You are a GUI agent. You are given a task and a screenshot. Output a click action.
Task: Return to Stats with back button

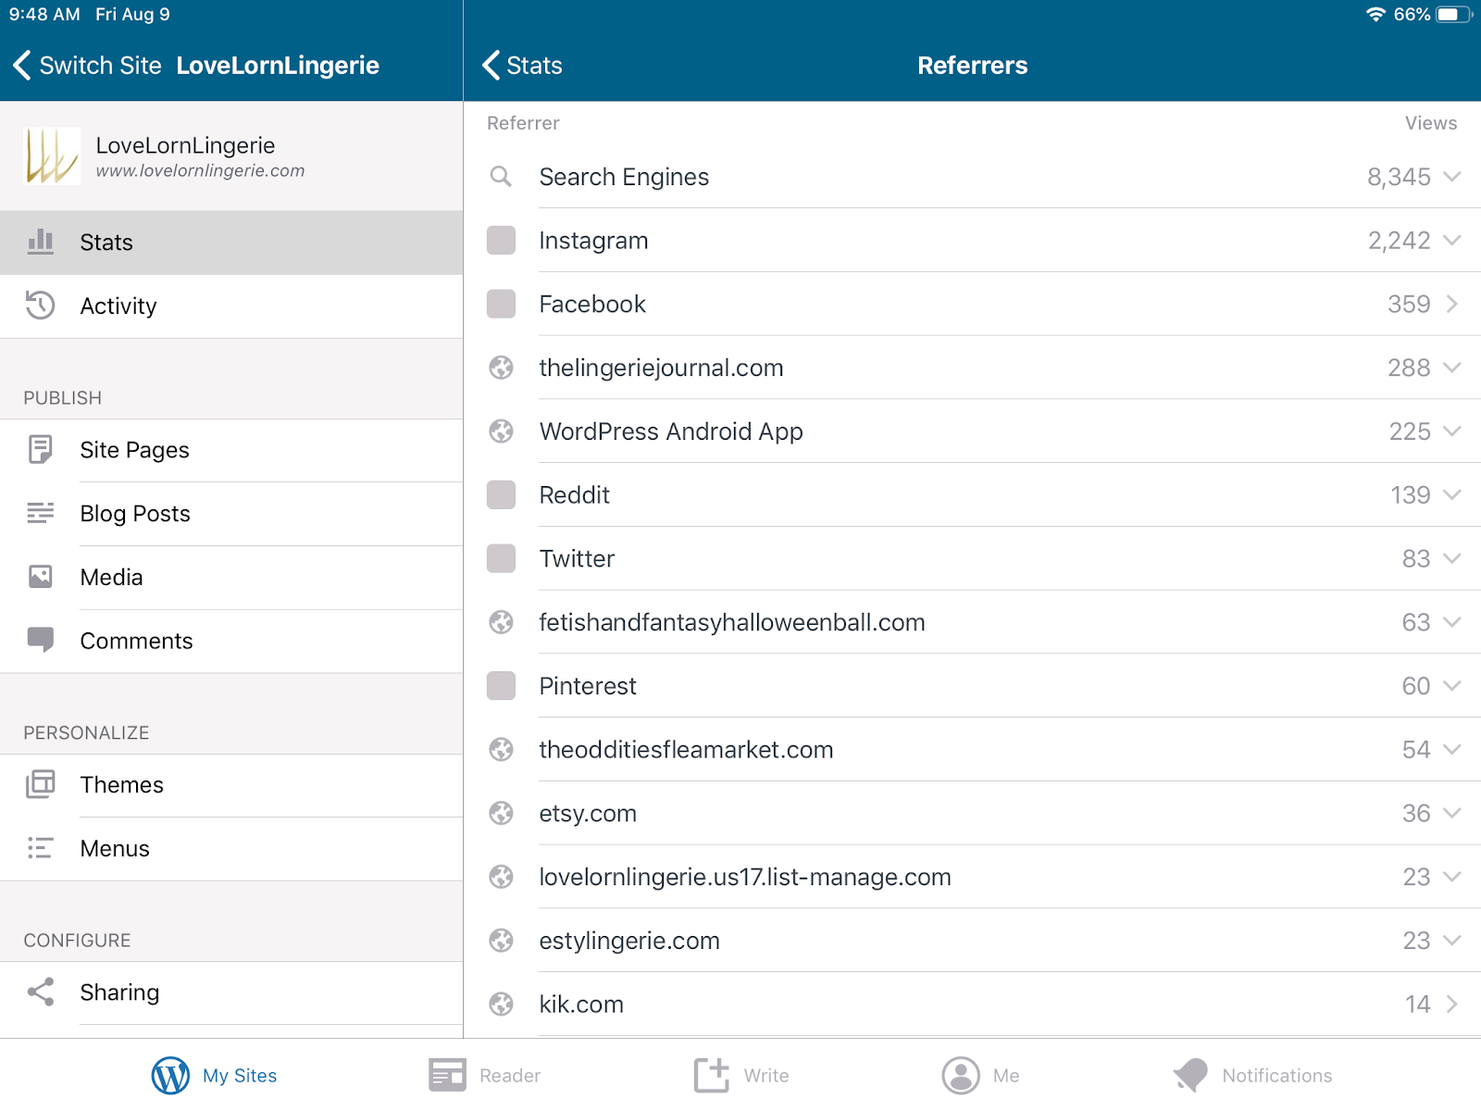522,66
